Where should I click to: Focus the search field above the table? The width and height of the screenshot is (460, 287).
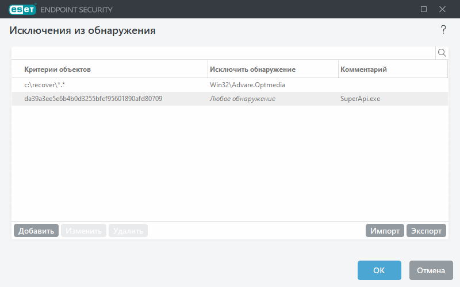[223, 53]
